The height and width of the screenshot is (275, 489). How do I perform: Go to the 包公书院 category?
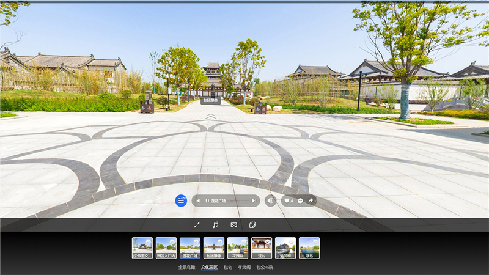[265, 267]
